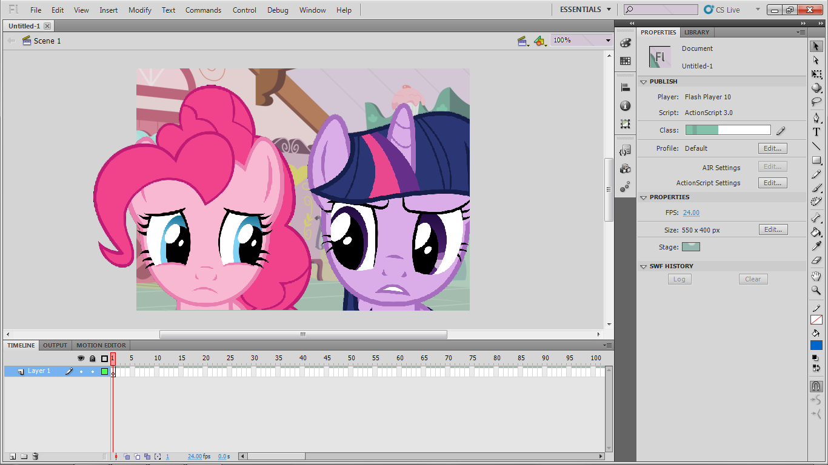Toggle Layer 1 green outline square
828x465 pixels.
pyautogui.click(x=104, y=371)
